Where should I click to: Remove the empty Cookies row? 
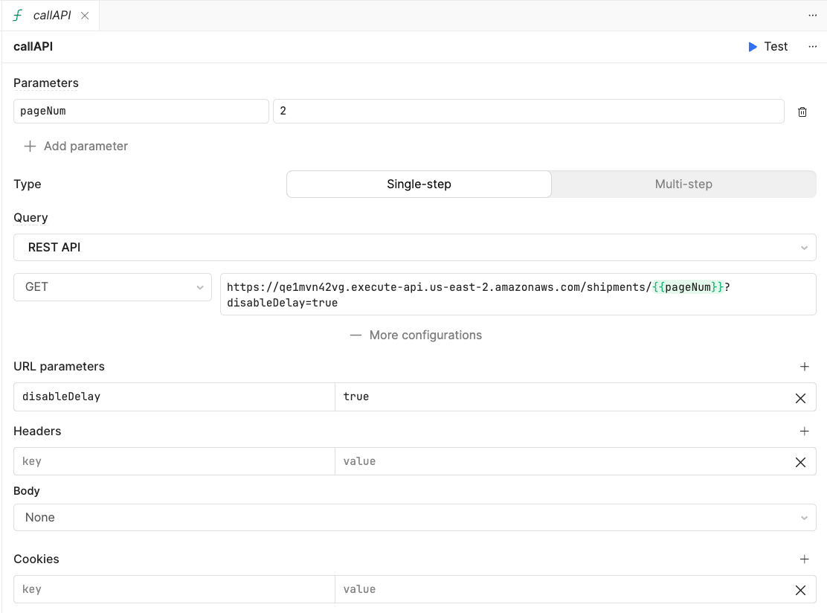click(x=800, y=591)
